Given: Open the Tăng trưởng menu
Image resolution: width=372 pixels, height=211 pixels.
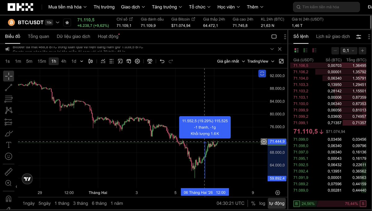Looking at the screenshot, I should 167,7.
